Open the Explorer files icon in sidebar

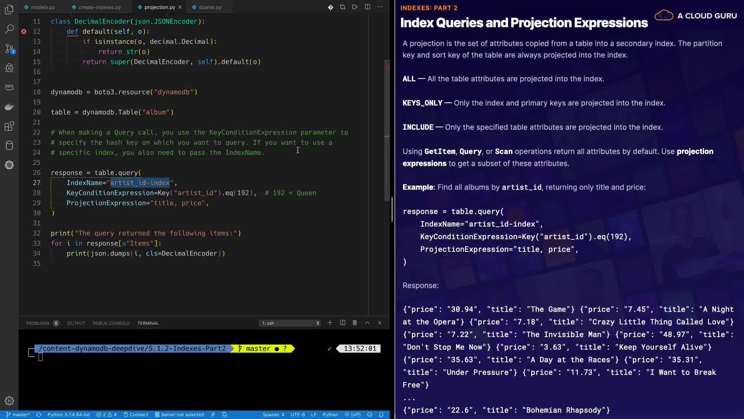tap(9, 10)
